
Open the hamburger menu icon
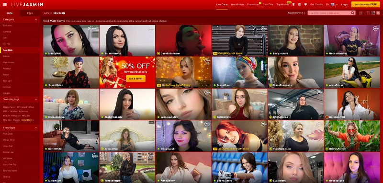coord(5,4)
